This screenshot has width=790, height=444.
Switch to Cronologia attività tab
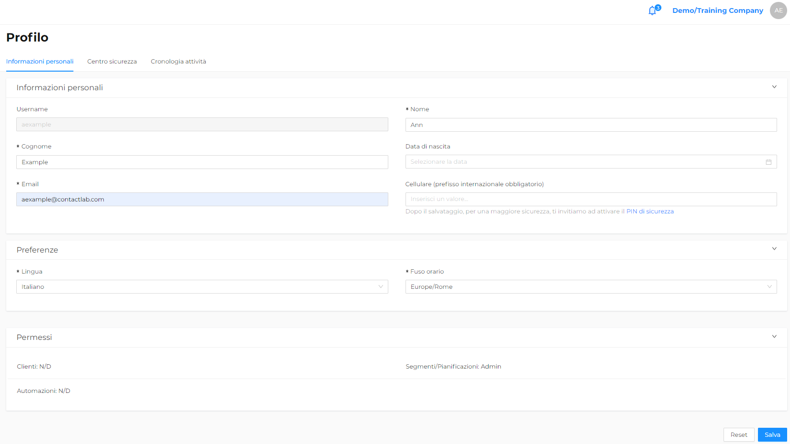(178, 62)
